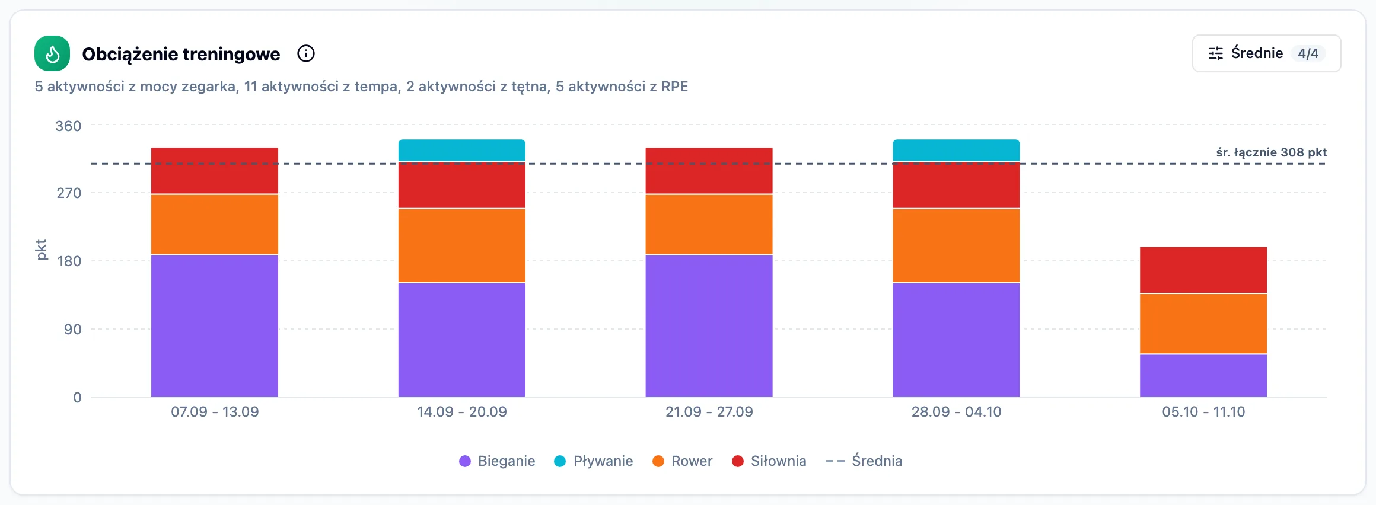Click the 90 y-axis value
1376x505 pixels.
(72, 330)
